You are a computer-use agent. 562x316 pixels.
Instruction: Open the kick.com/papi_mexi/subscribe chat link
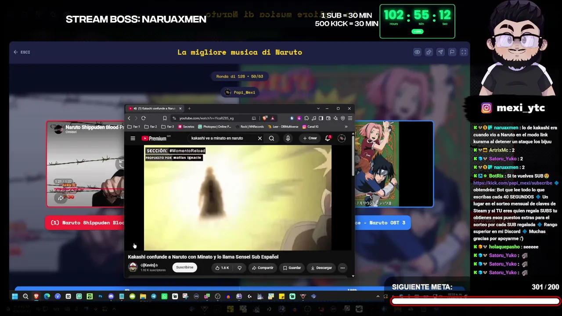coord(513,183)
